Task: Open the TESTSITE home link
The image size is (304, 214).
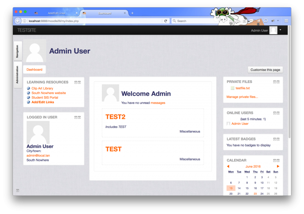Action: click(27, 30)
